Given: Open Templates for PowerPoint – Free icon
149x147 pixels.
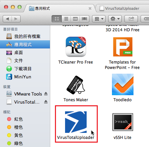Looking at the screenshot, I should click(x=123, y=47).
